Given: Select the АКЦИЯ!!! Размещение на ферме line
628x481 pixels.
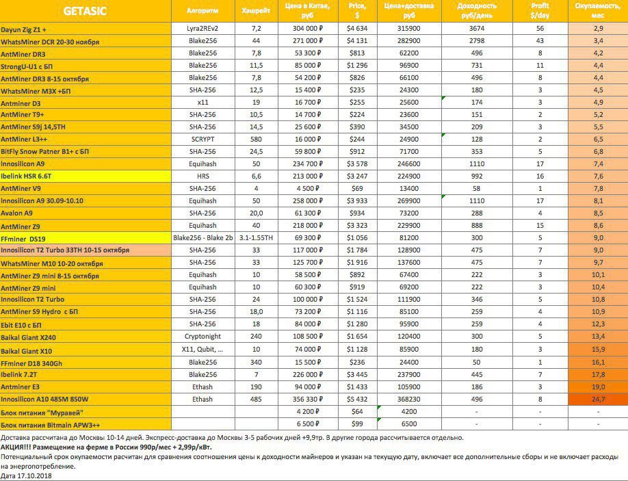Looking at the screenshot, I should point(106,447).
